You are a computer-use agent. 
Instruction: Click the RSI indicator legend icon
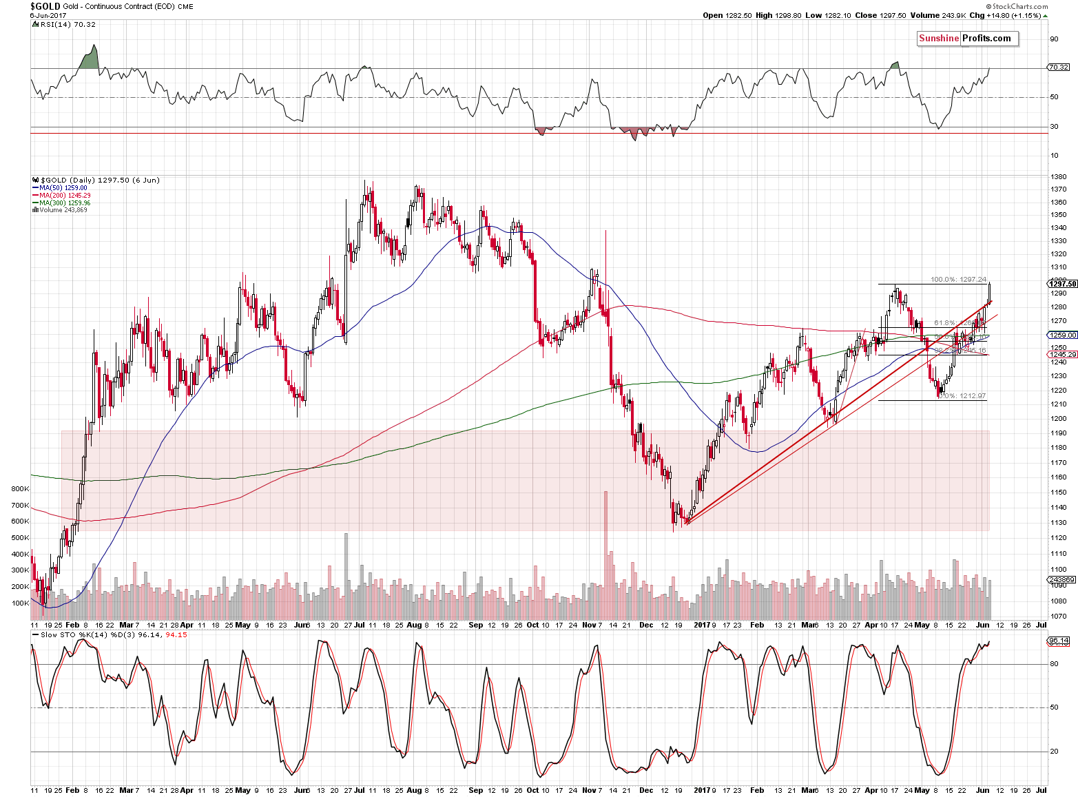click(34, 24)
